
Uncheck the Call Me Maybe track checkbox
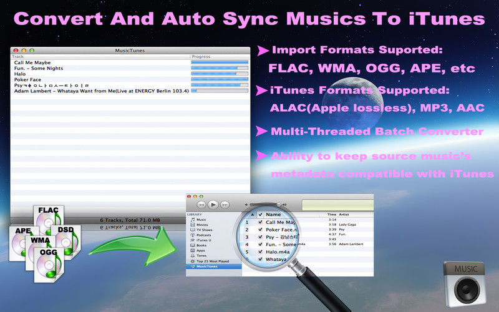coord(261,222)
